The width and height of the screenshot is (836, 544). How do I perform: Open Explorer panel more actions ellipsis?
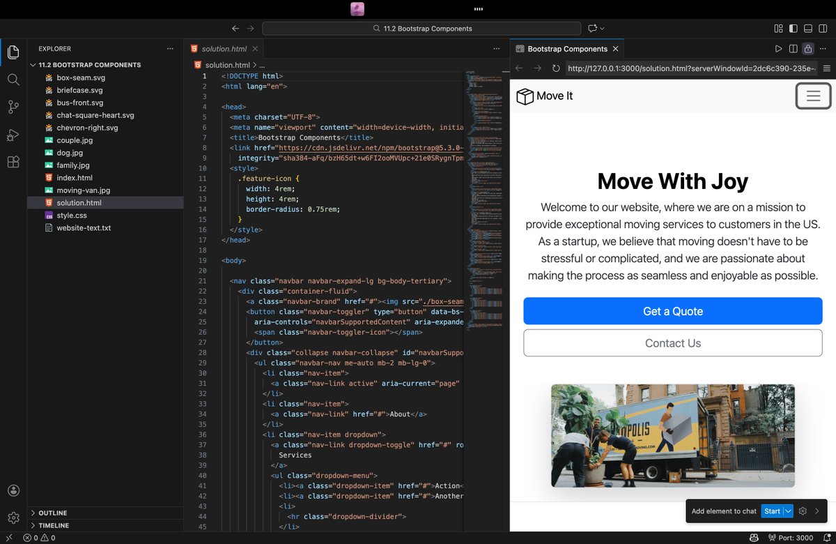point(170,49)
